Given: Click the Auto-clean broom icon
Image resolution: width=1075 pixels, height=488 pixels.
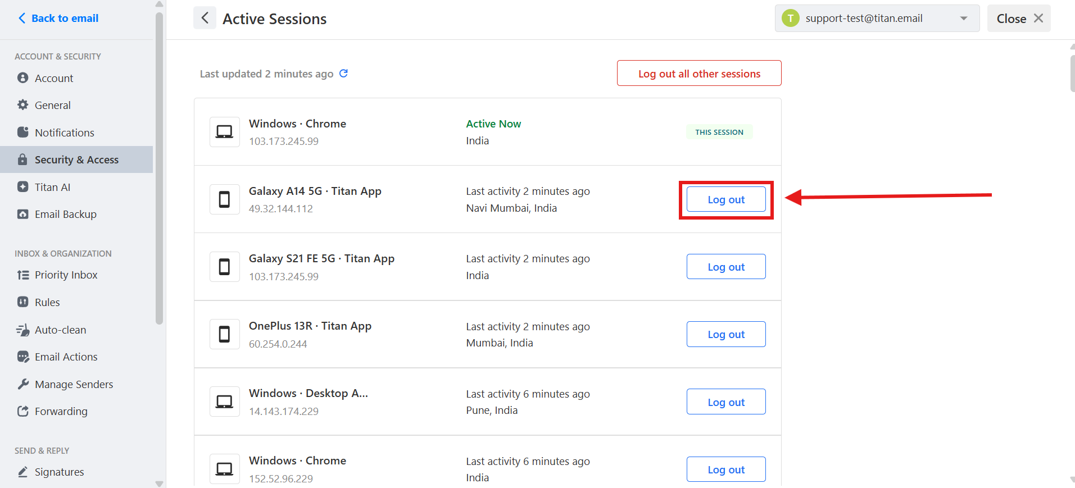Looking at the screenshot, I should point(22,330).
